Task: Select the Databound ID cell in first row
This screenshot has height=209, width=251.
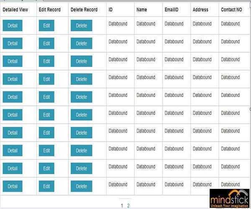Action: (118, 24)
